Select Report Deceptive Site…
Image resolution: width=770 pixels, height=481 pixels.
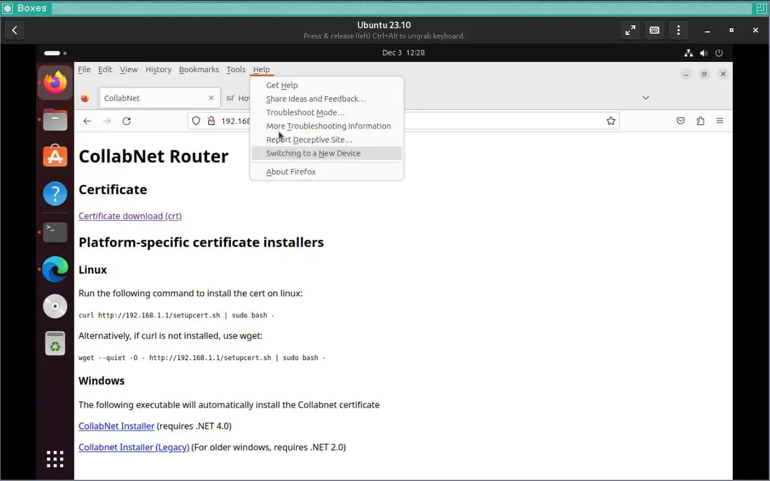coord(327,139)
